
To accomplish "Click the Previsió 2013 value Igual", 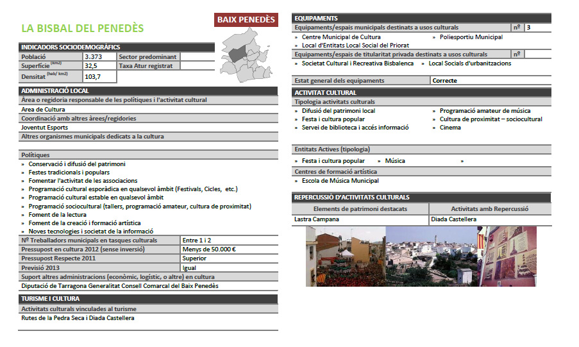I will 189,268.
